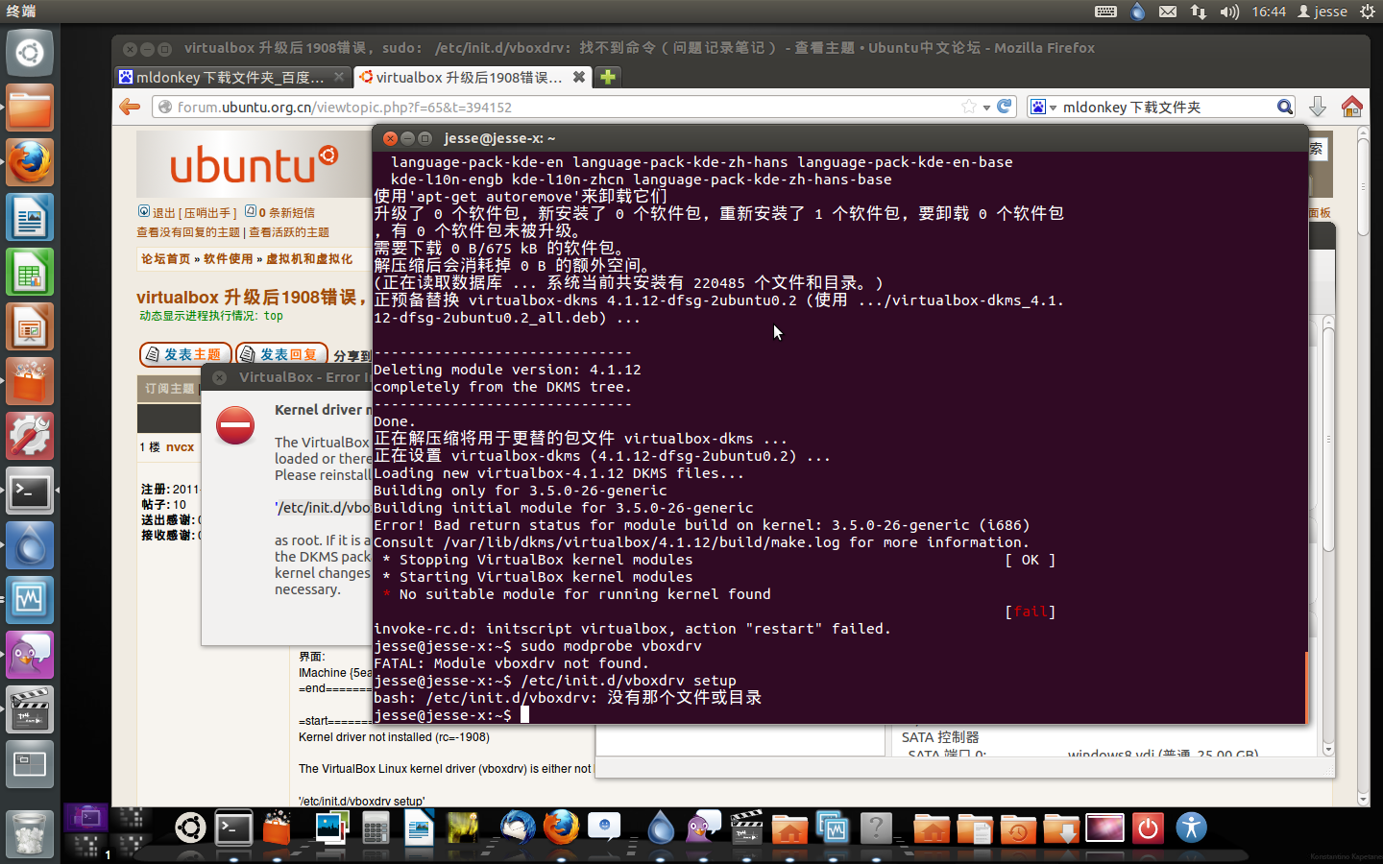Screen dimensions: 1383x864
Task: Reload the forum page
Action: click(x=1005, y=107)
